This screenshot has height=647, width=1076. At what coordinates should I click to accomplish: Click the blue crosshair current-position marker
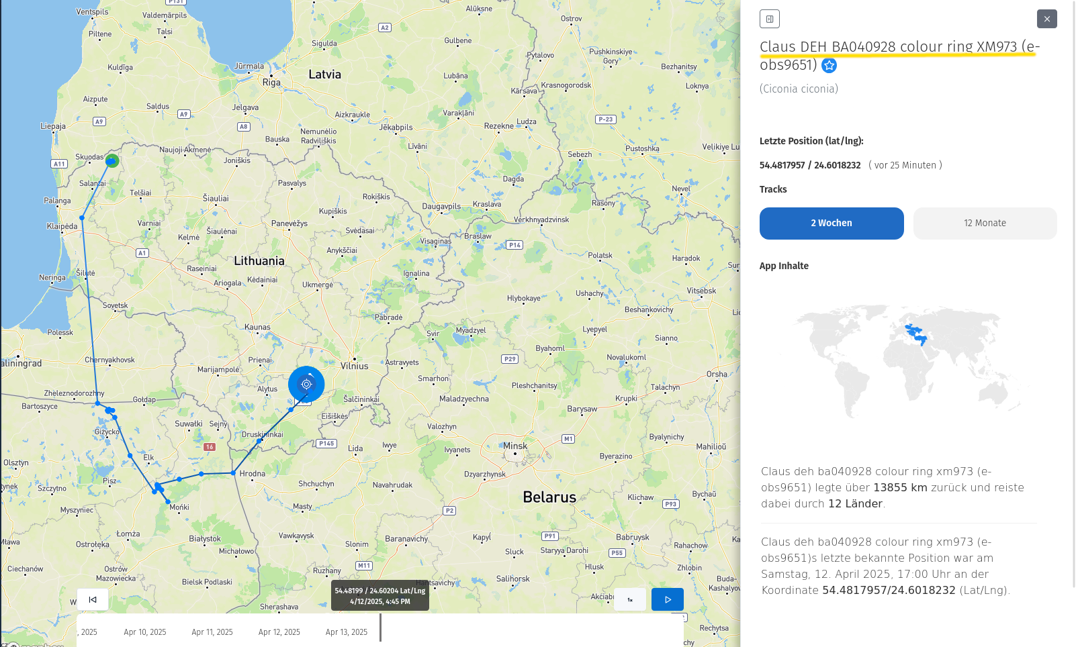306,384
